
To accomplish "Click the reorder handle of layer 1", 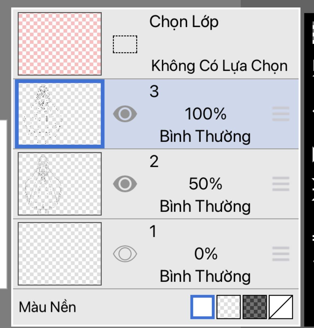I will point(281,254).
